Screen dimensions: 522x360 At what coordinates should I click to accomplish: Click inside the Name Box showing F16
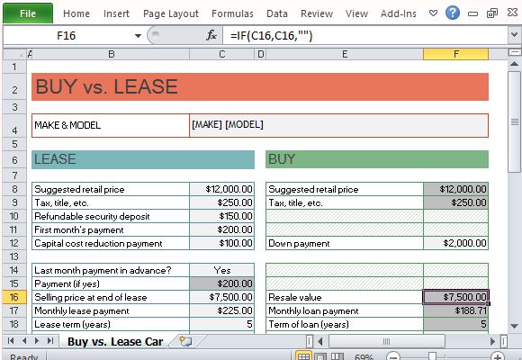(67, 35)
